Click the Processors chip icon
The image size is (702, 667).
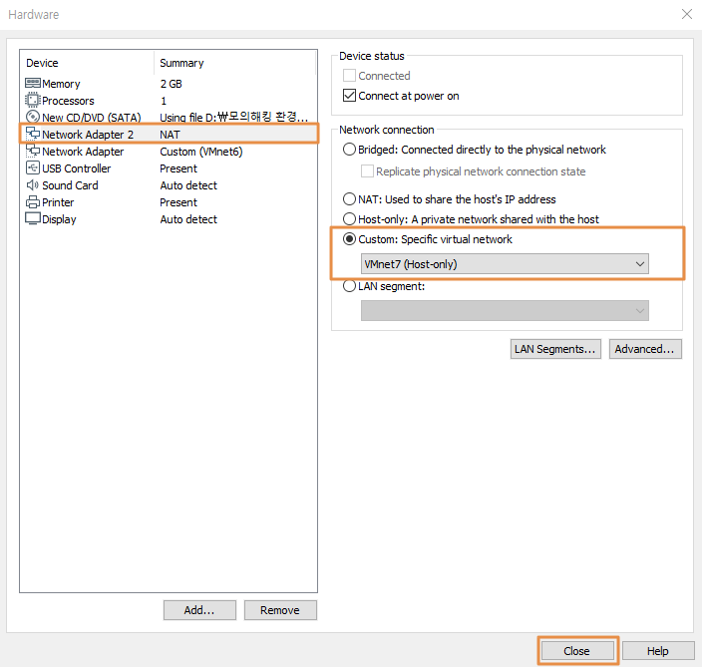[x=33, y=100]
